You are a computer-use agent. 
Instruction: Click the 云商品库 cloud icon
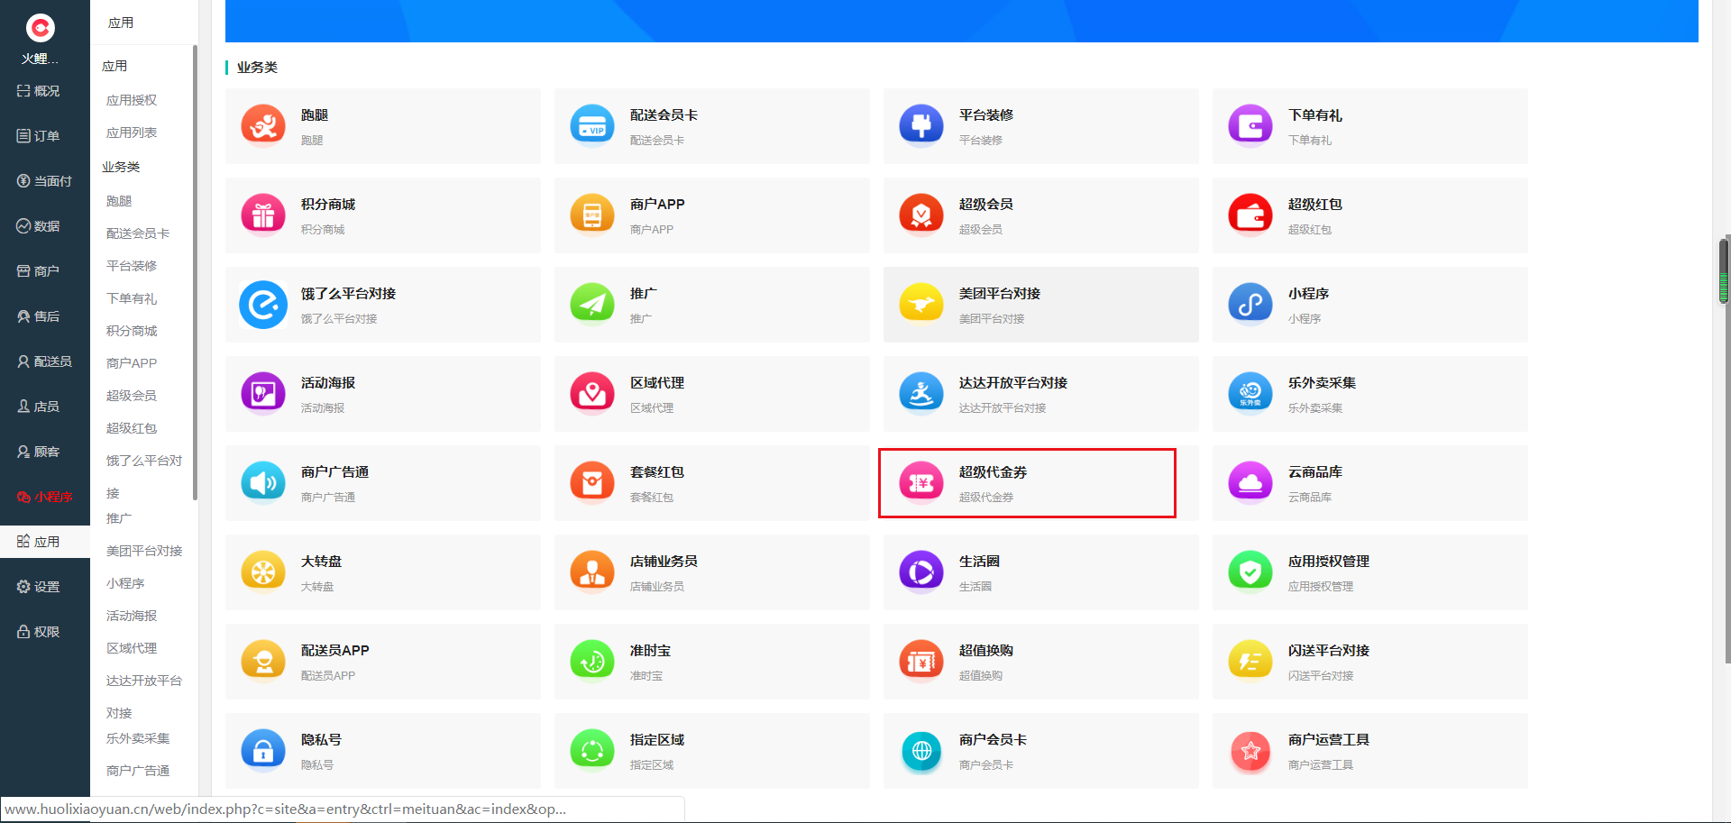(1250, 482)
